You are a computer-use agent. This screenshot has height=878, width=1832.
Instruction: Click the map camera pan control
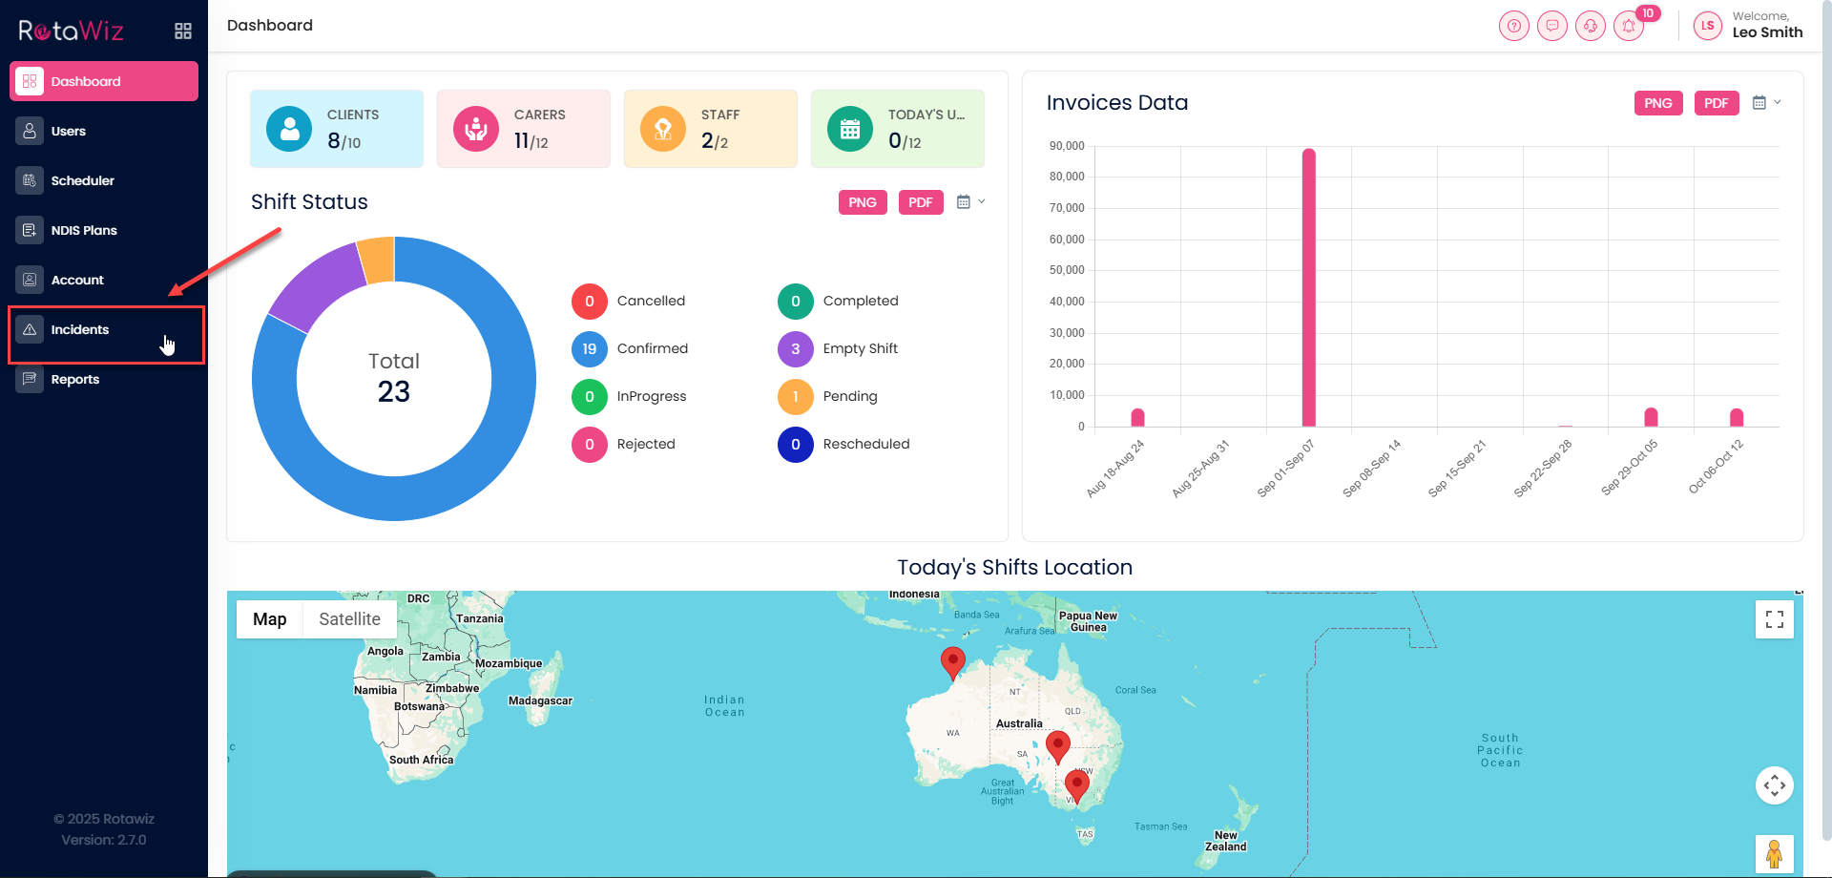click(1774, 785)
